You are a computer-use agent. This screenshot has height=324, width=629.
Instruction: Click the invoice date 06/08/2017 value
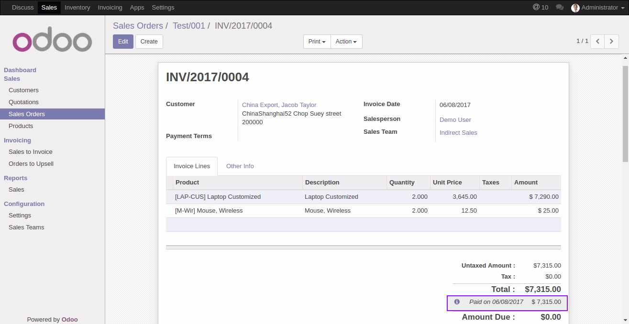[x=455, y=105]
